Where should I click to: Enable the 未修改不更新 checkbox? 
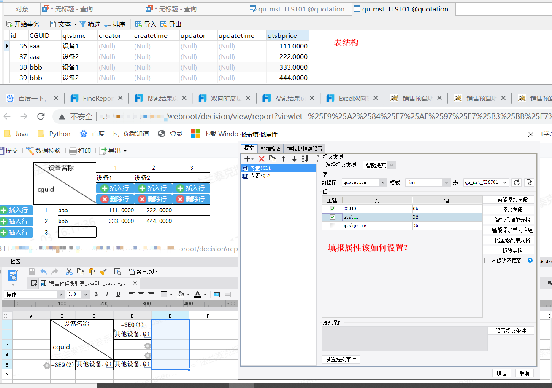487,261
